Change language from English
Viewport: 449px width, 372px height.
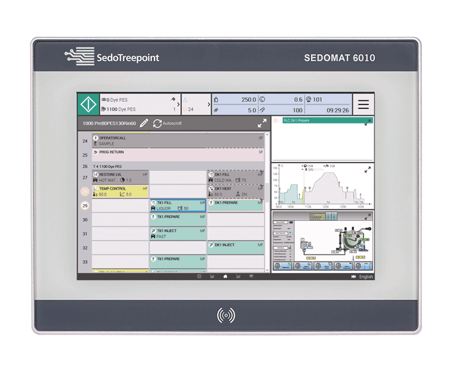(x=366, y=277)
